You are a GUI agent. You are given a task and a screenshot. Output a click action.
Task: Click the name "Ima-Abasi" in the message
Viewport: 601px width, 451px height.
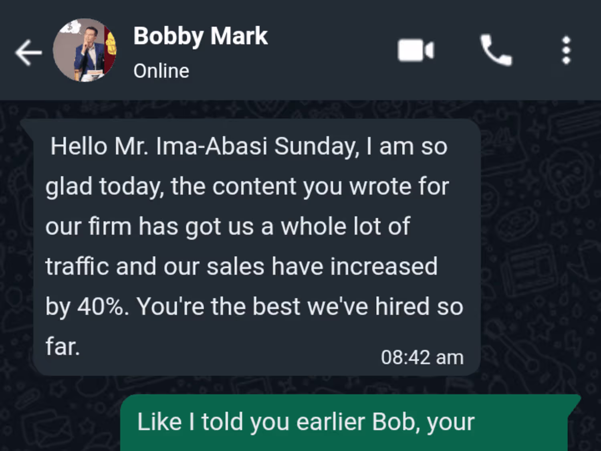pos(212,146)
